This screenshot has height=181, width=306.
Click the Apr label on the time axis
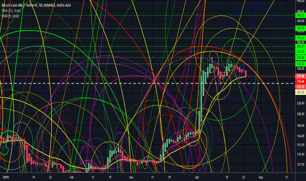pos(197,177)
